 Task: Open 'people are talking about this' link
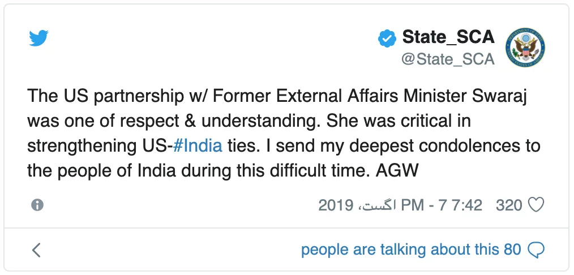coord(400,250)
